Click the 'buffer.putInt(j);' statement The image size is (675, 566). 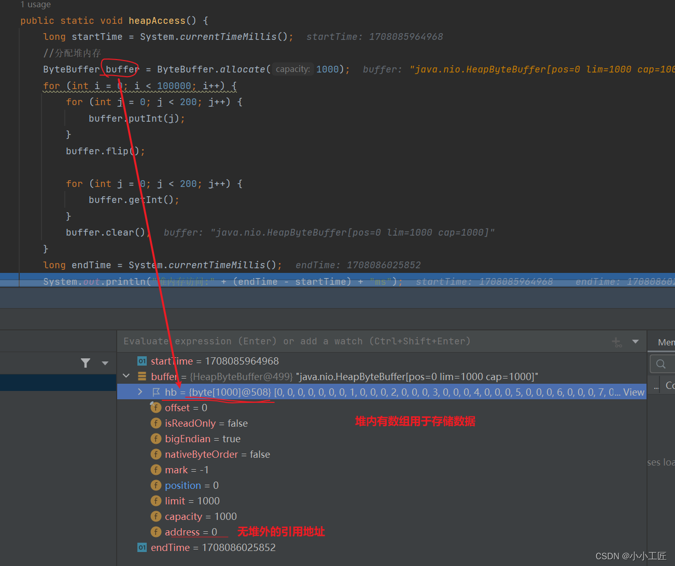(137, 119)
